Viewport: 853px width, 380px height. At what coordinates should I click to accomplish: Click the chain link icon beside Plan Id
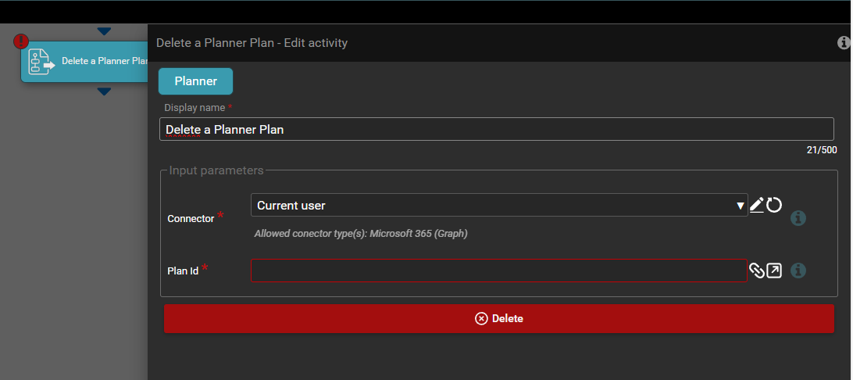coord(756,271)
